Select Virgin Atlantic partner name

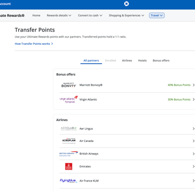[x=88, y=100]
